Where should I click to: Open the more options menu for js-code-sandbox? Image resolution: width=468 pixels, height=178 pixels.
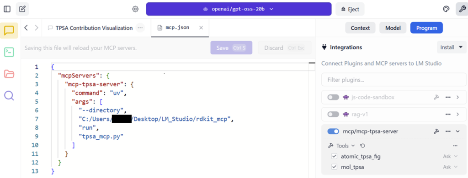point(448,97)
